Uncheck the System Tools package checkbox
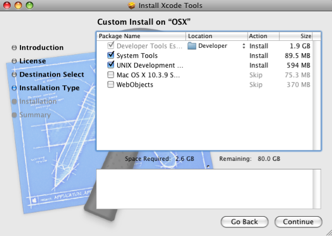This screenshot has width=332, height=236. pyautogui.click(x=111, y=56)
